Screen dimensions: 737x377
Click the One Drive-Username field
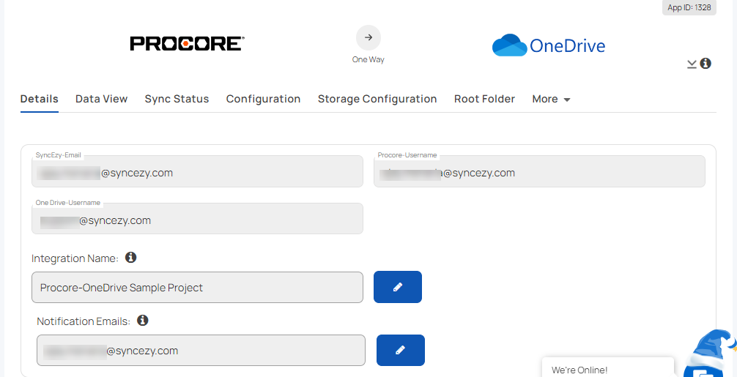tap(197, 218)
